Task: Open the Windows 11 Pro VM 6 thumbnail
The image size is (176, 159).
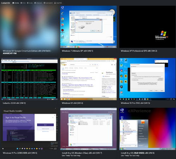Action: tap(29, 129)
